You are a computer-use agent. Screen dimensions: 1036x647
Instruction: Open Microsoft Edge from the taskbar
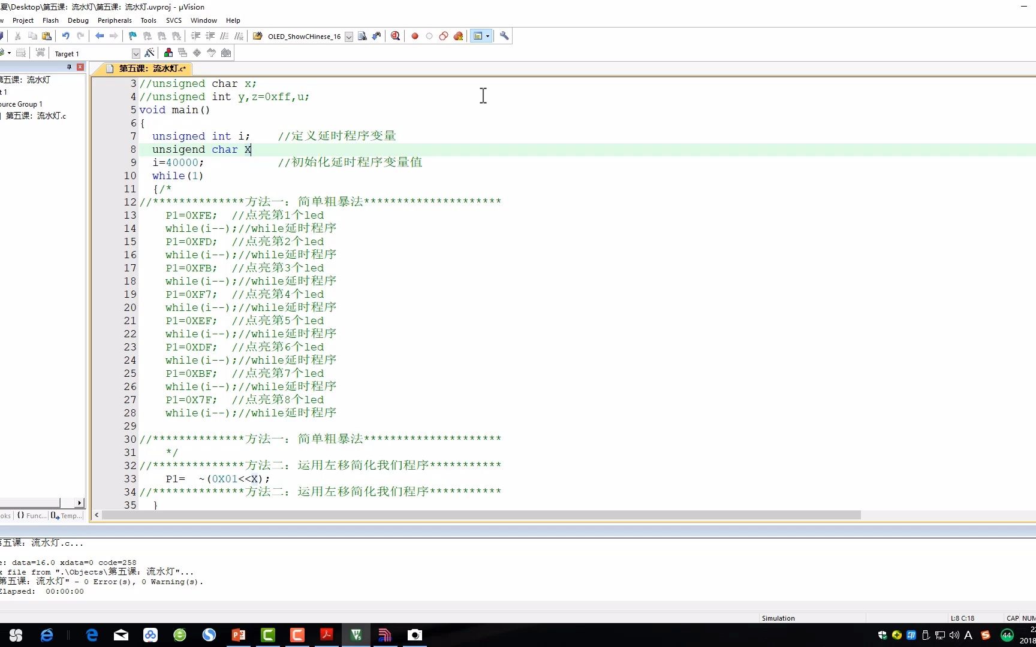click(x=92, y=635)
